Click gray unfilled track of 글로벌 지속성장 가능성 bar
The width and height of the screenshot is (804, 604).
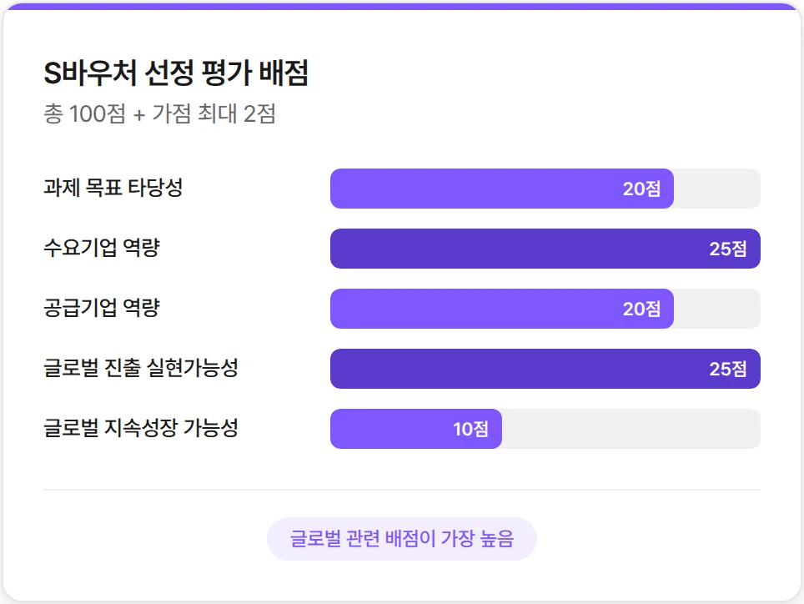point(631,429)
